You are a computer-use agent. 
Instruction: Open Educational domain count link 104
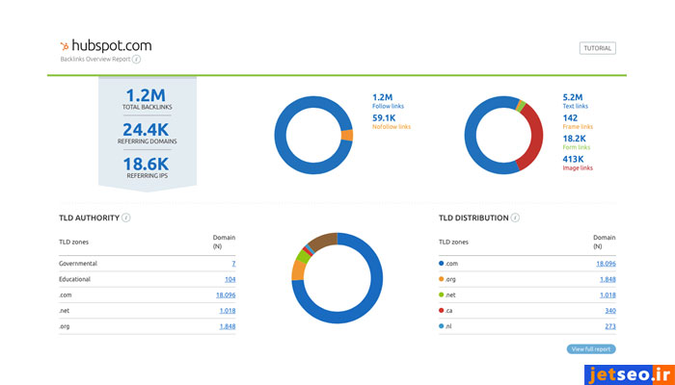click(x=229, y=278)
